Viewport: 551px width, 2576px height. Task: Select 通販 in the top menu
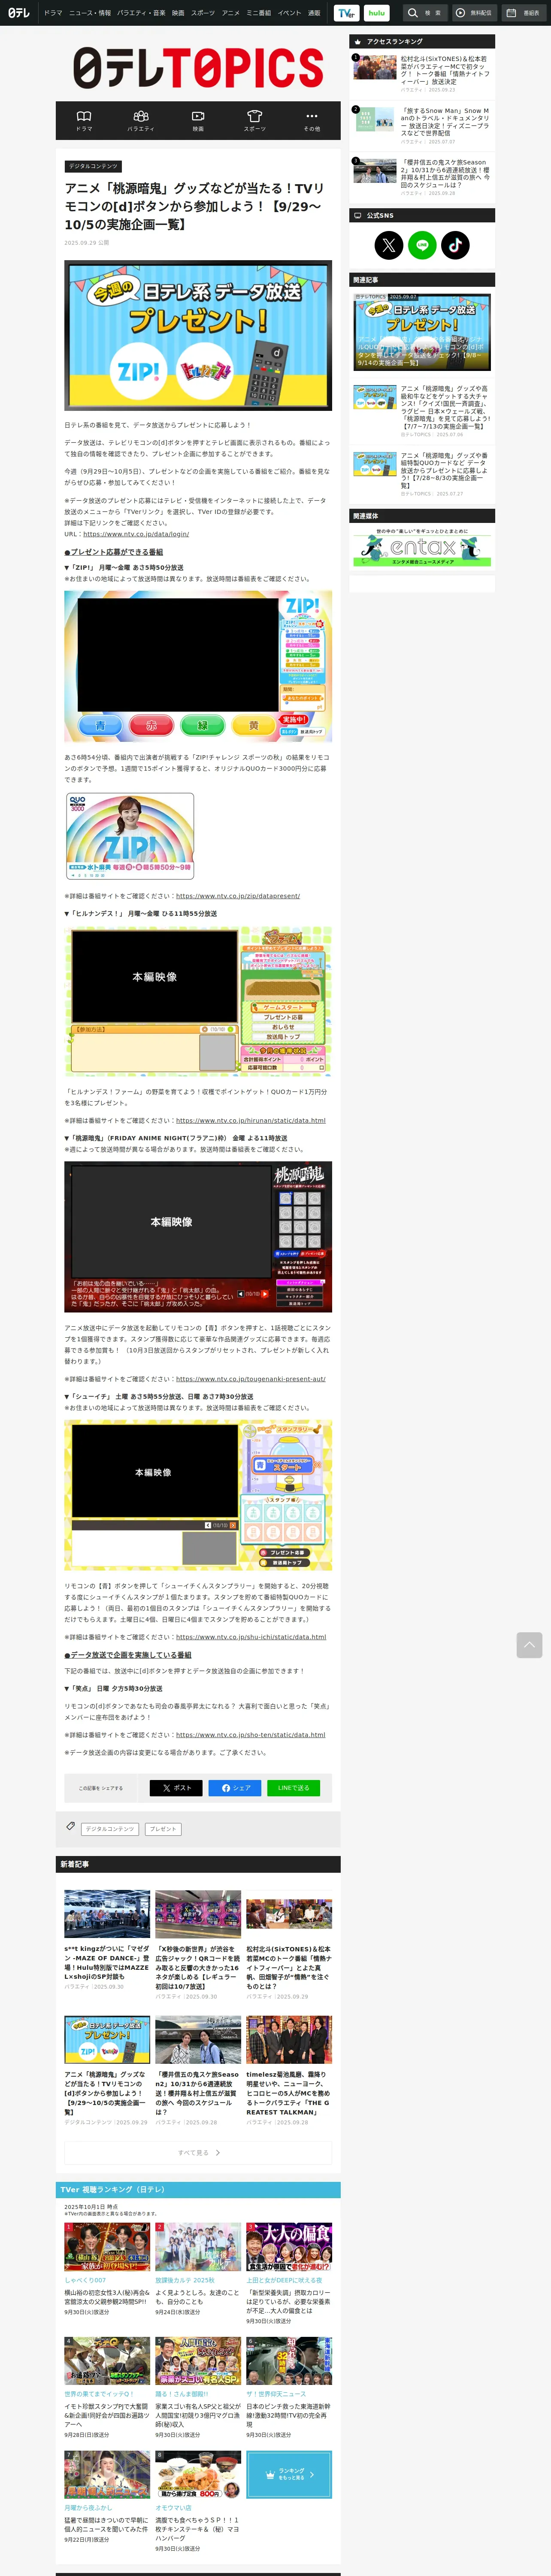(314, 13)
